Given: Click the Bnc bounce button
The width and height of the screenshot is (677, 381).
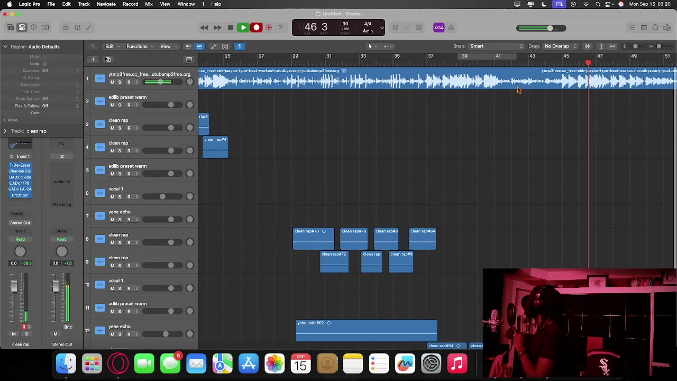Looking at the screenshot, I should point(68,327).
